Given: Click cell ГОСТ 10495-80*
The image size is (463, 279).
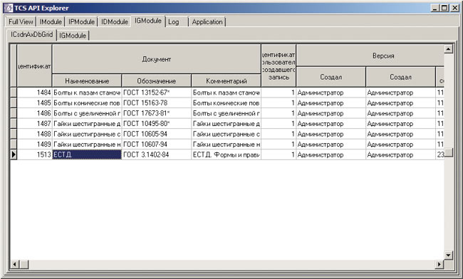Looking at the screenshot, I should tap(157, 124).
